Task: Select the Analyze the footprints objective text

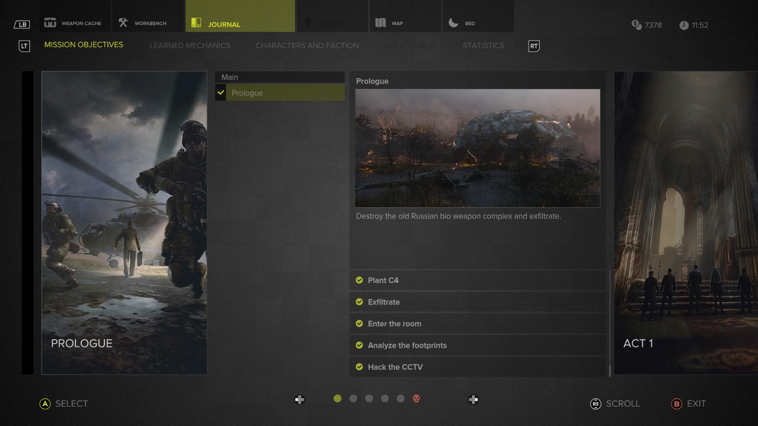Action: pyautogui.click(x=407, y=346)
